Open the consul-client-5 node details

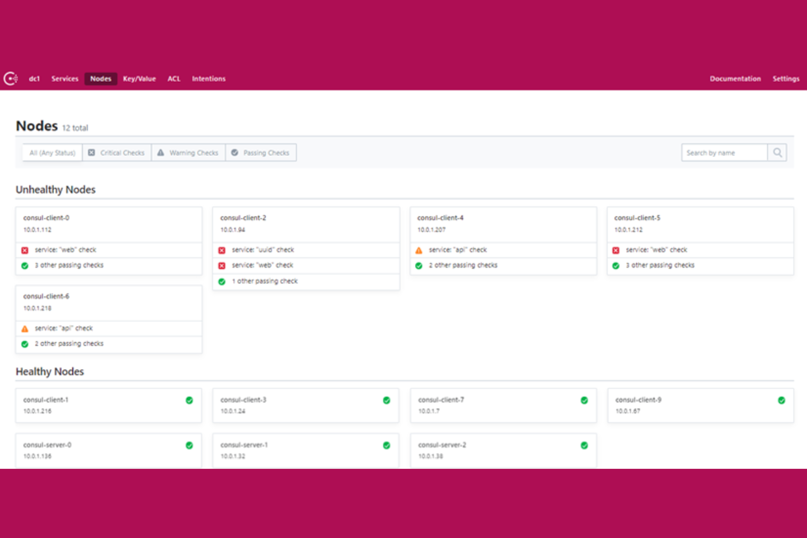click(637, 217)
